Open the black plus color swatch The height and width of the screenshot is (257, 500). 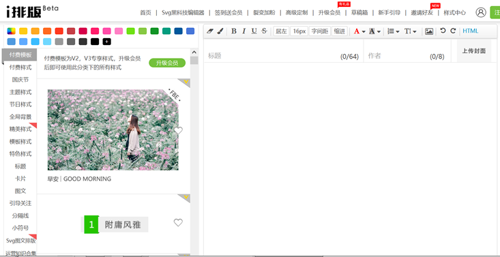[107, 42]
